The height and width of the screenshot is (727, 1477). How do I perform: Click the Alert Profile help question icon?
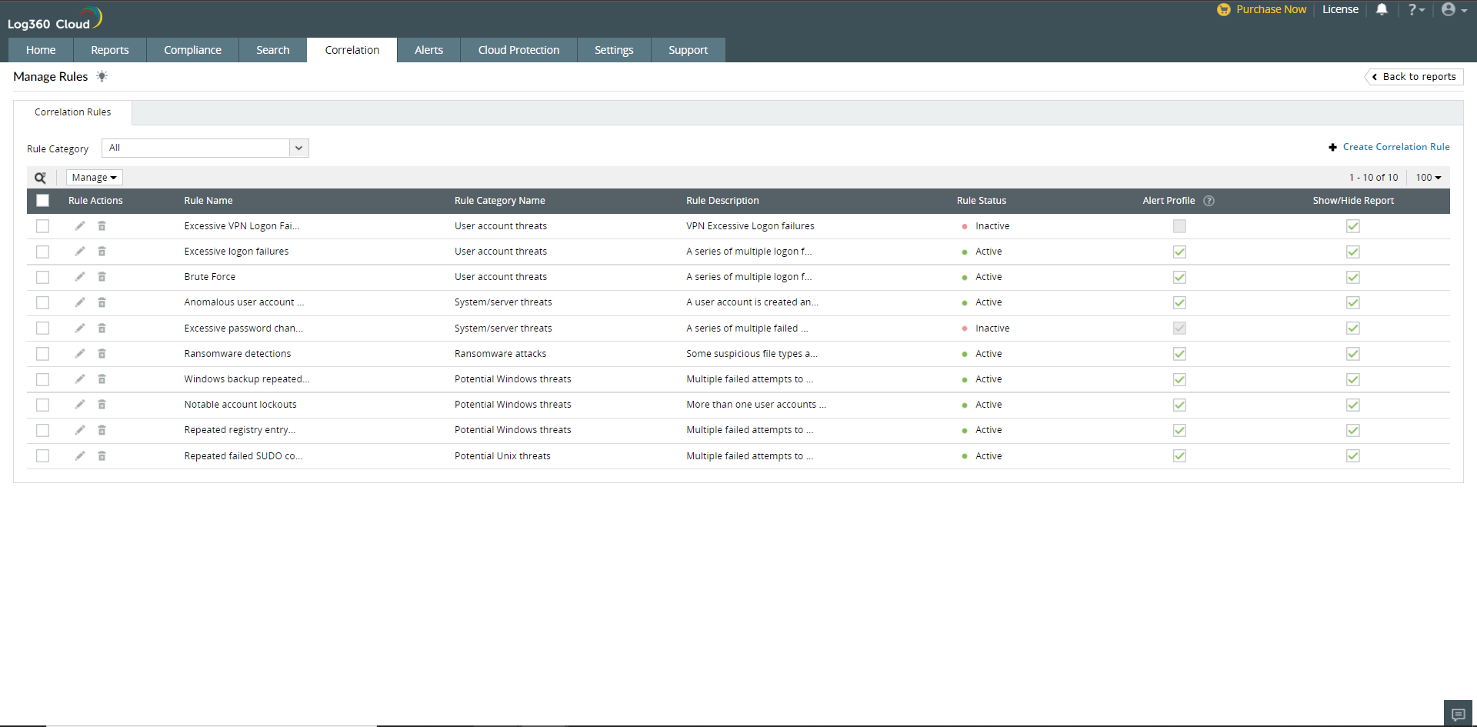(x=1209, y=201)
